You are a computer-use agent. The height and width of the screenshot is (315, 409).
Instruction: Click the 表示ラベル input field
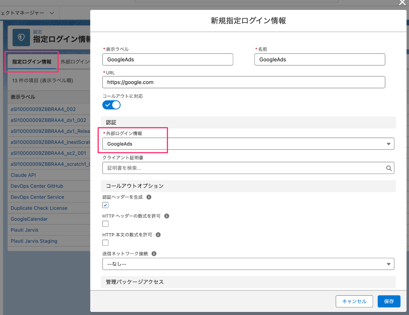tap(168, 59)
